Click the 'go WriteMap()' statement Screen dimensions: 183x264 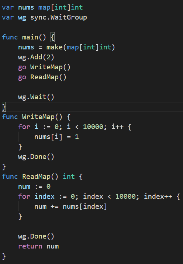click(x=44, y=67)
